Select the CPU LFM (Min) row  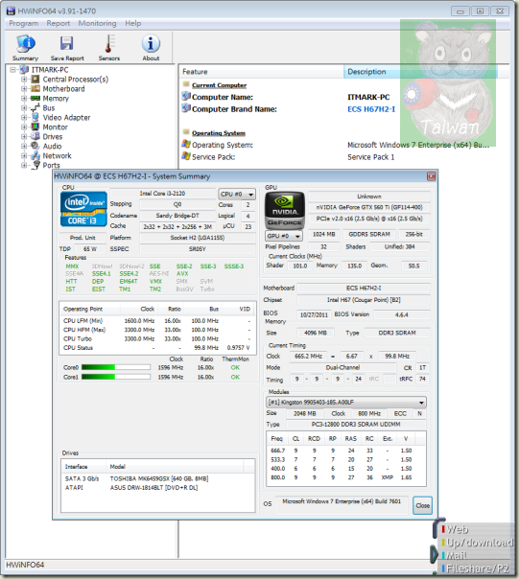click(157, 320)
